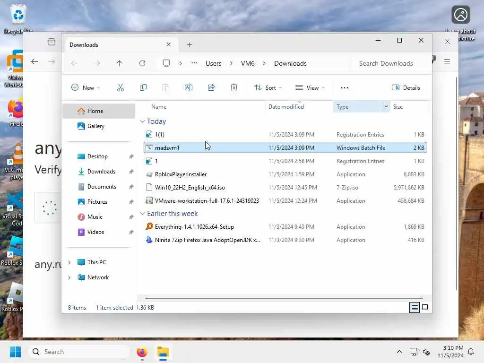Click the Recycle Bin desktop icon
The width and height of the screenshot is (484, 363).
(x=18, y=19)
